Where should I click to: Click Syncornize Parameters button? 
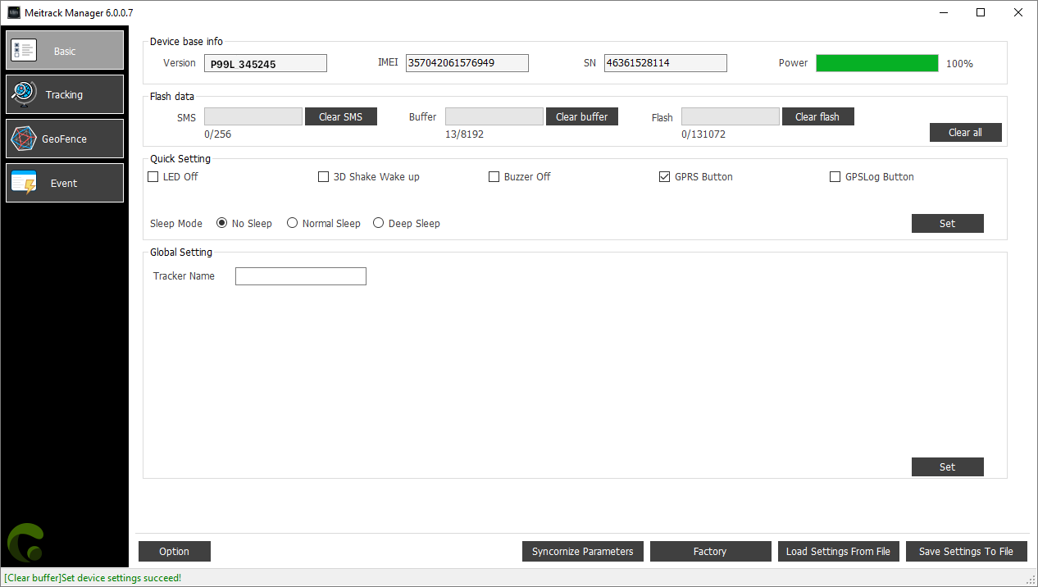click(x=583, y=552)
